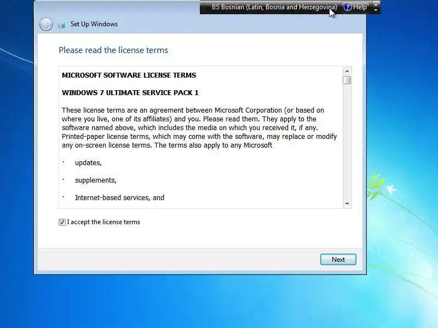The width and height of the screenshot is (438, 328).
Task: Click 'Internet-based services, and' bullet item
Action: point(119,198)
